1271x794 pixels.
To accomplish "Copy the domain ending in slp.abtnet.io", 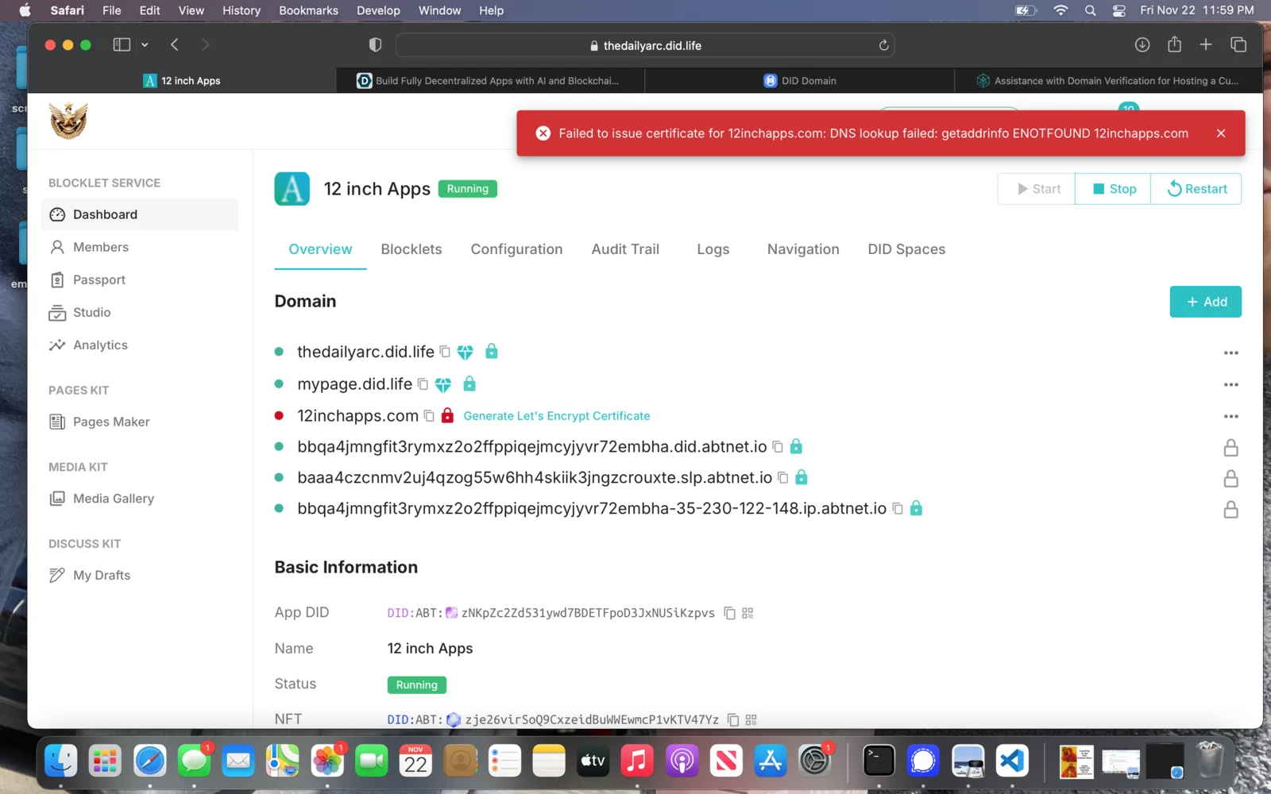I will 782,477.
